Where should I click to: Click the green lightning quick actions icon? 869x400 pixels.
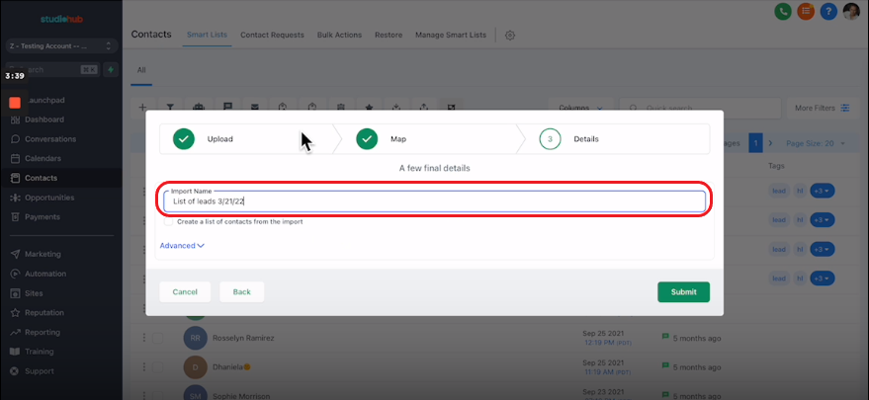pos(111,70)
